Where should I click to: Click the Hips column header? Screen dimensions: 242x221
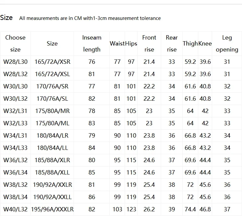pyautogui.click(x=131, y=44)
